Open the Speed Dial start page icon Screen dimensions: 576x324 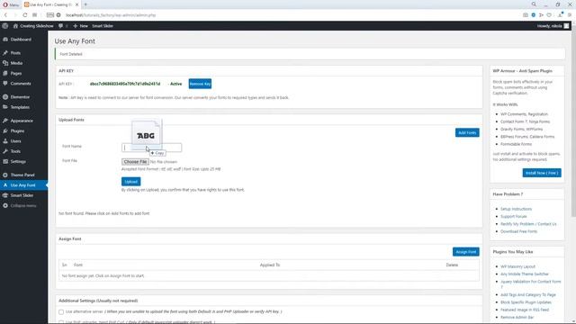click(x=34, y=15)
